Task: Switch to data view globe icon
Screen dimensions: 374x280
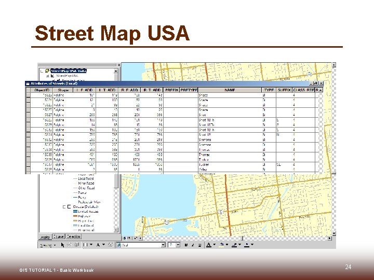Action: coord(125,238)
